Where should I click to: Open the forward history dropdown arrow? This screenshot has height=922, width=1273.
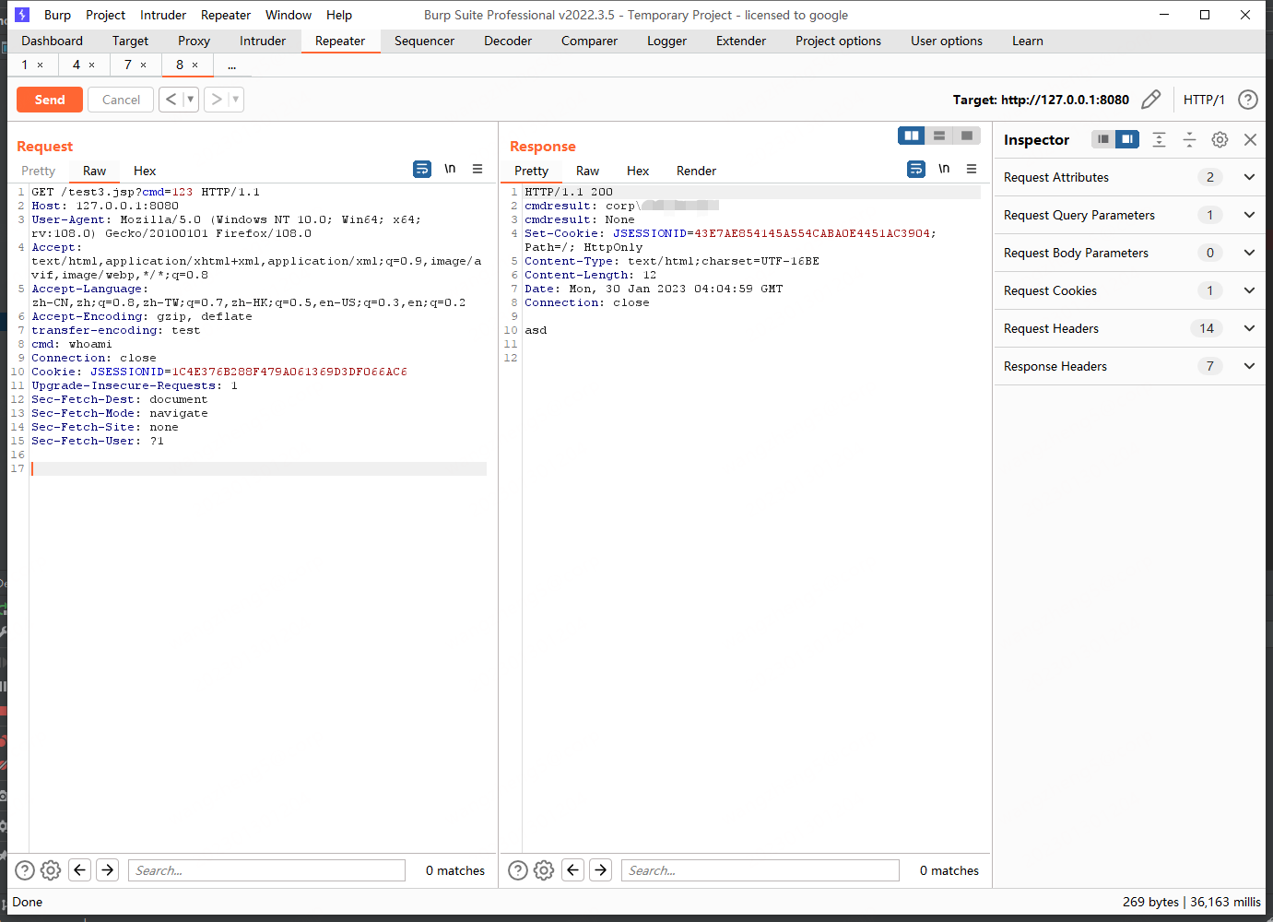coord(236,100)
